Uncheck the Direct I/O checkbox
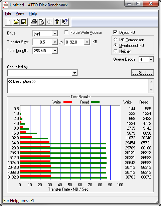 [x=115, y=32]
